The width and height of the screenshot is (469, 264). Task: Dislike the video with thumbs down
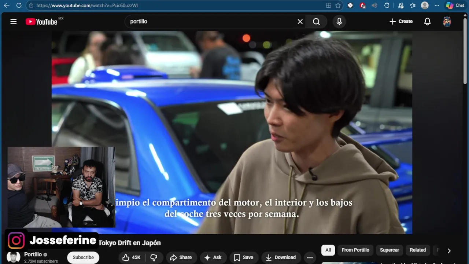[154, 257]
